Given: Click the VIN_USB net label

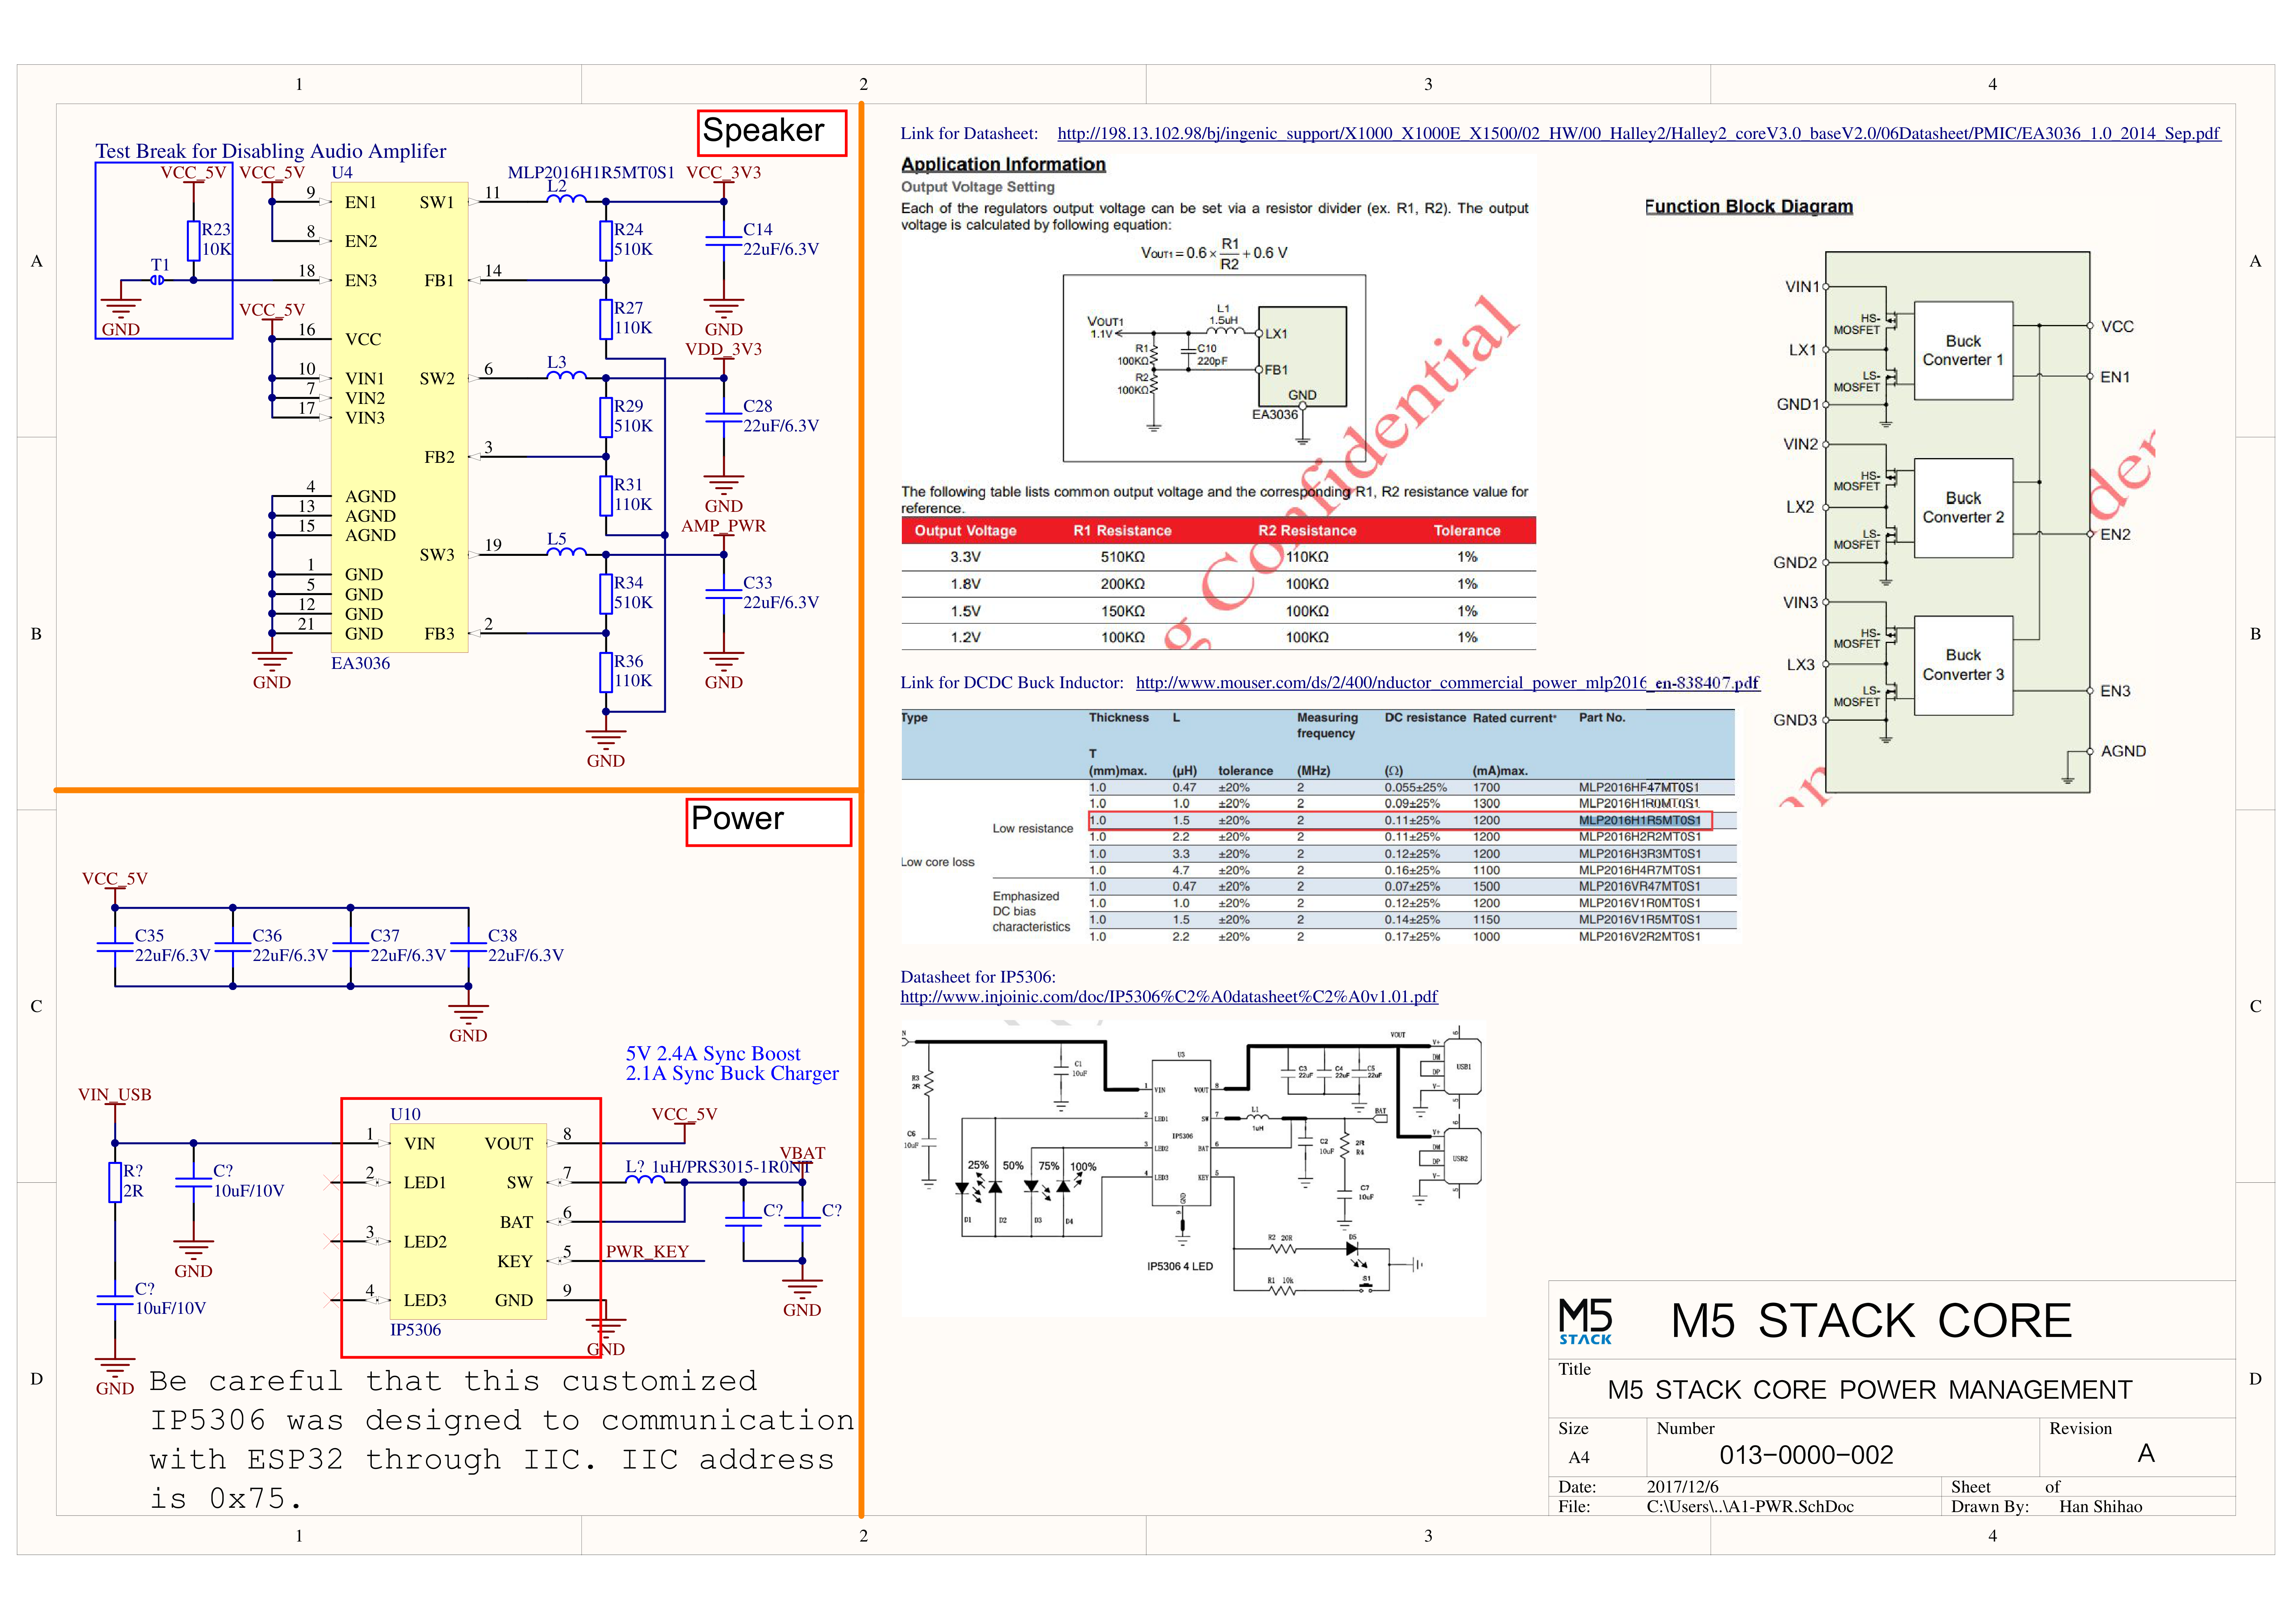Looking at the screenshot, I should (115, 1095).
